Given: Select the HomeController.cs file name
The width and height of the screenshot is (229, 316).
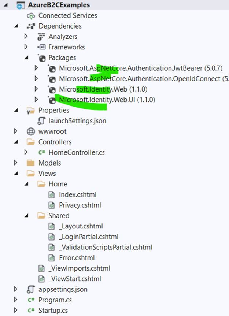Looking at the screenshot, I should pos(77,153).
